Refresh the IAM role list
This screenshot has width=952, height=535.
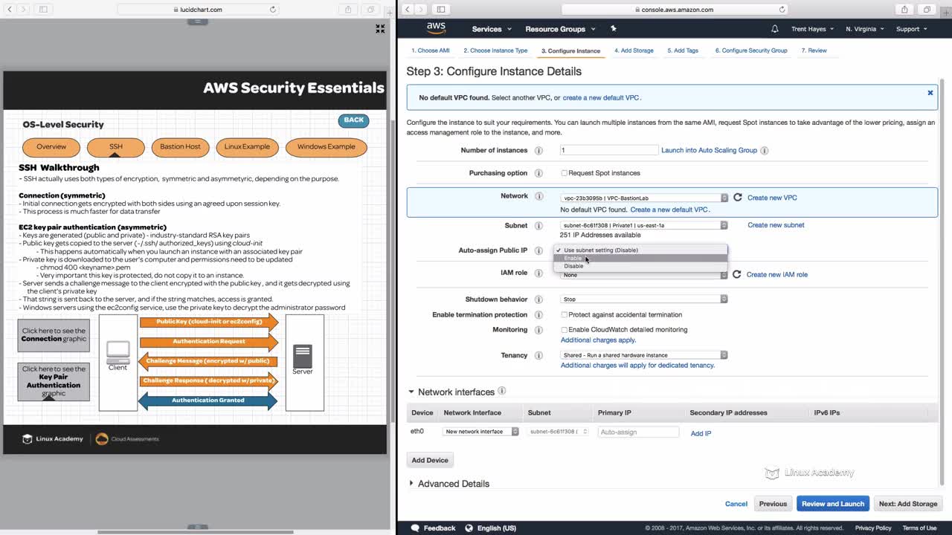click(x=737, y=274)
